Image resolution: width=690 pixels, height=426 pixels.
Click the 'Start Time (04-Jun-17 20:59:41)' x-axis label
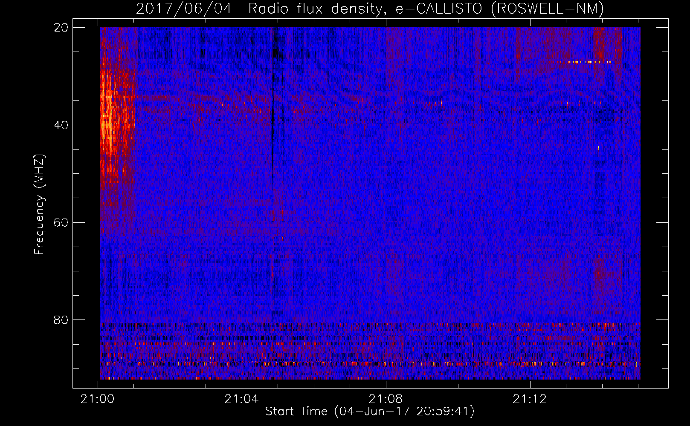point(370,412)
